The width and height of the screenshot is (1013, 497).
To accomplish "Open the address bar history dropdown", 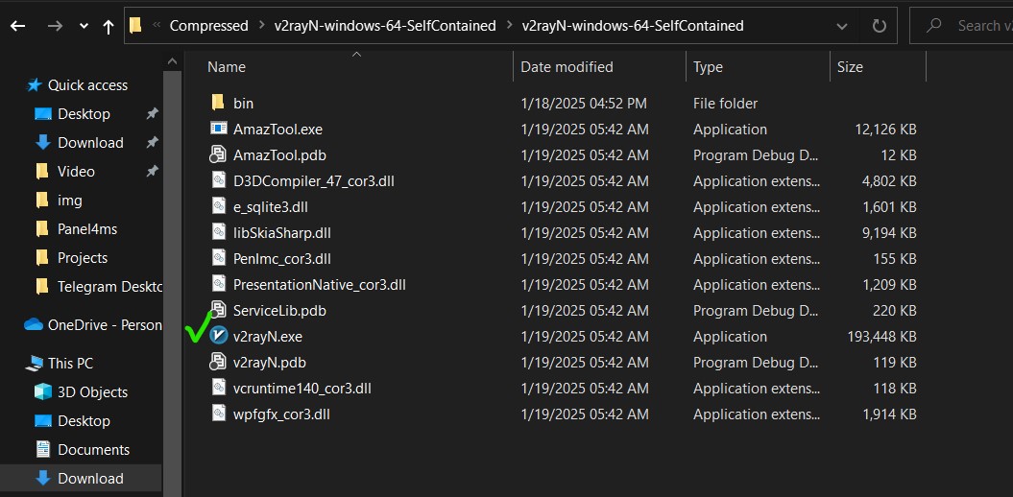I will tap(842, 26).
